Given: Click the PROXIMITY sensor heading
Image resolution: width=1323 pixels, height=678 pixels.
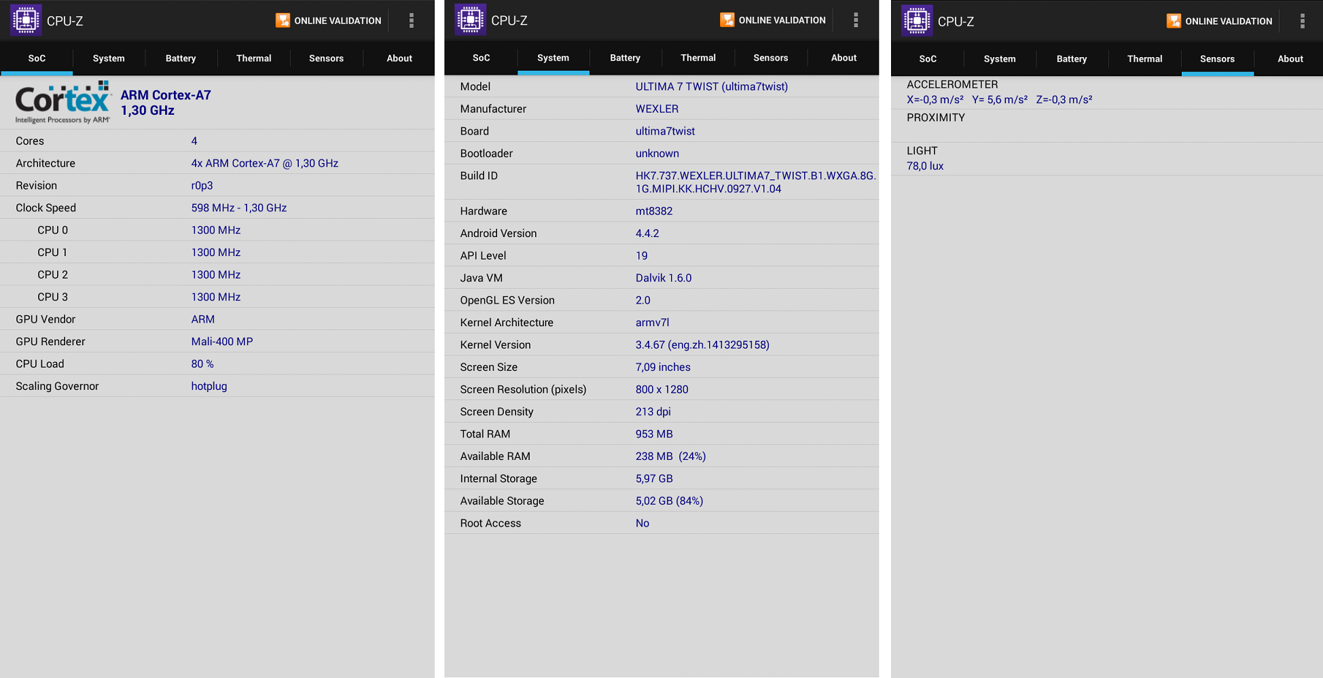Looking at the screenshot, I should 936,118.
